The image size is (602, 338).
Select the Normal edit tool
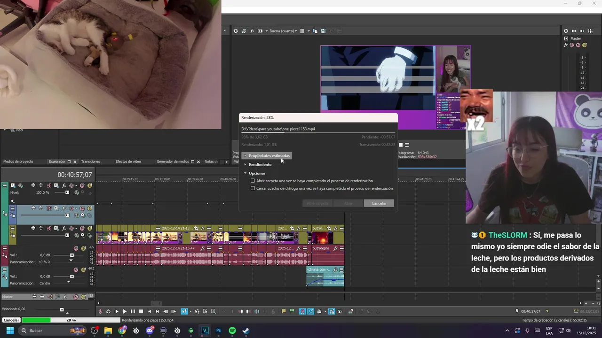click(x=184, y=311)
